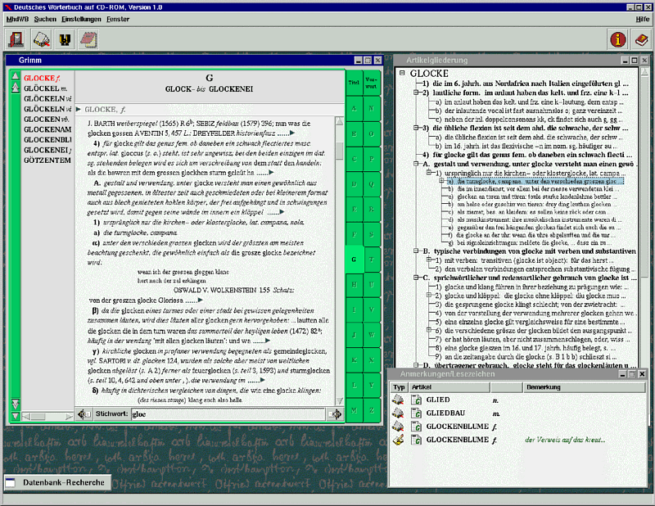
Task: Click the pencil note icon in the annotated GLOCKENBLUME row
Action: [x=398, y=440]
